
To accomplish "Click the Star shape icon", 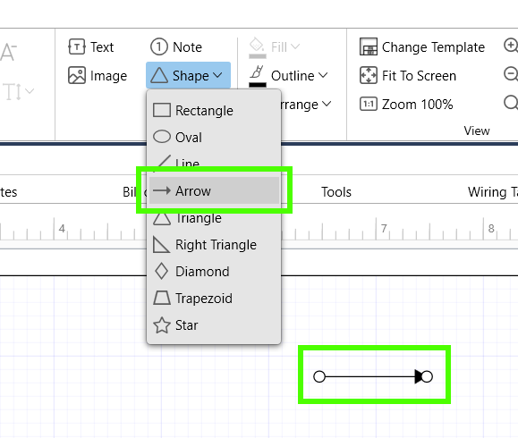I will coord(162,325).
